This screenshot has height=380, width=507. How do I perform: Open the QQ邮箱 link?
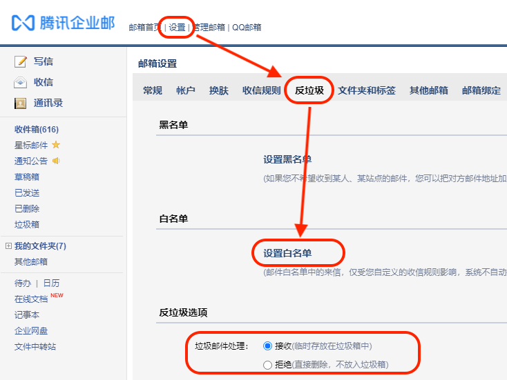(247, 28)
